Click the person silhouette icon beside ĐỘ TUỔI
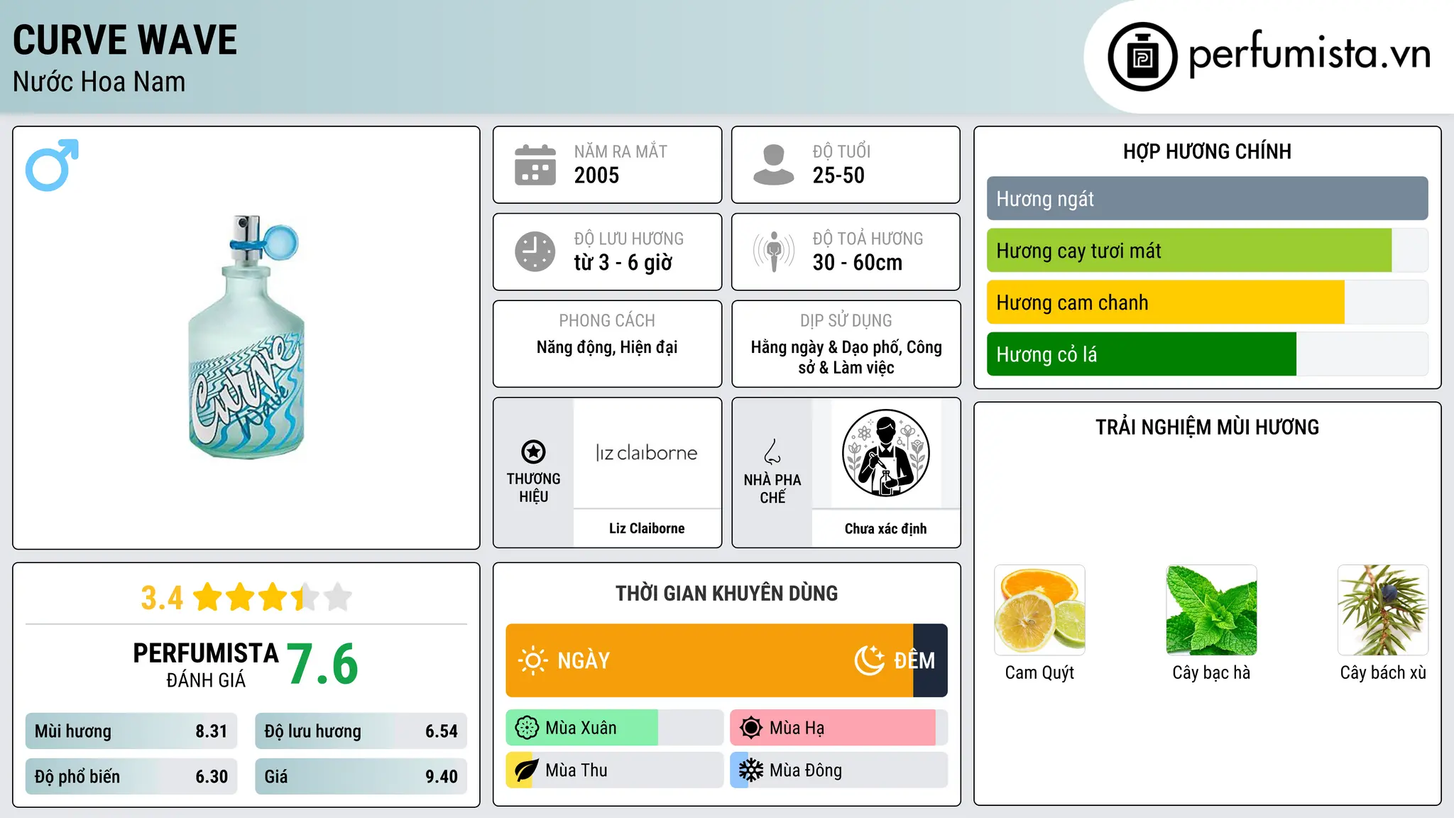 click(774, 165)
